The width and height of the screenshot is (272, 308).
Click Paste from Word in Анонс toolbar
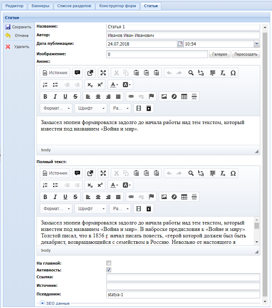[156, 73]
